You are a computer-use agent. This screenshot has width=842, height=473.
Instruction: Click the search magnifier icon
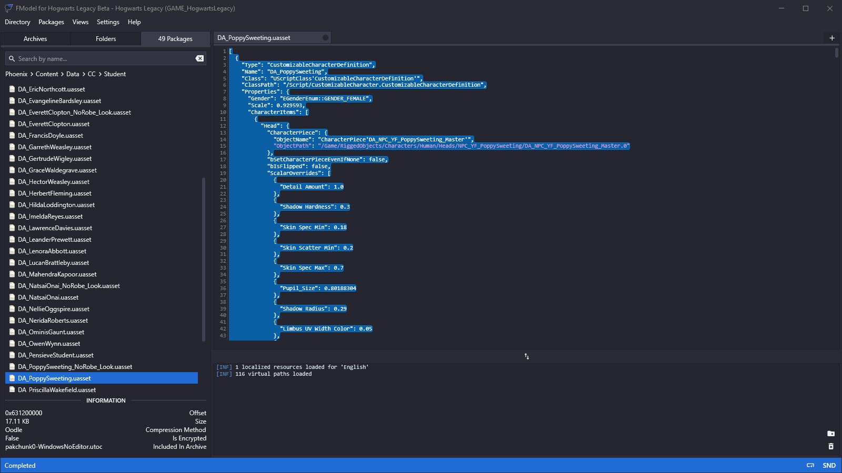pyautogui.click(x=11, y=58)
